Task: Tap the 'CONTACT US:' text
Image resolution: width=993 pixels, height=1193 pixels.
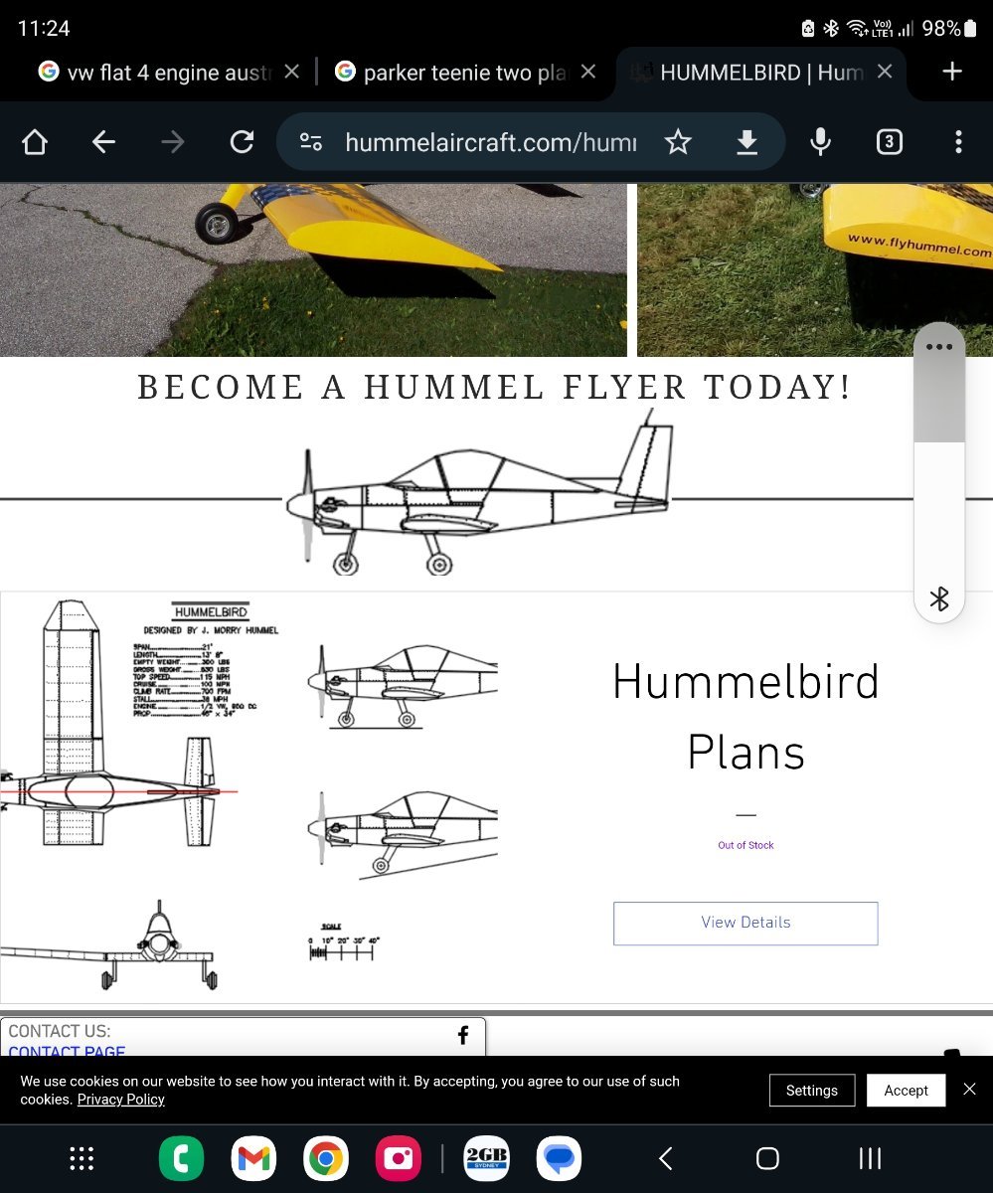Action: [x=60, y=1031]
